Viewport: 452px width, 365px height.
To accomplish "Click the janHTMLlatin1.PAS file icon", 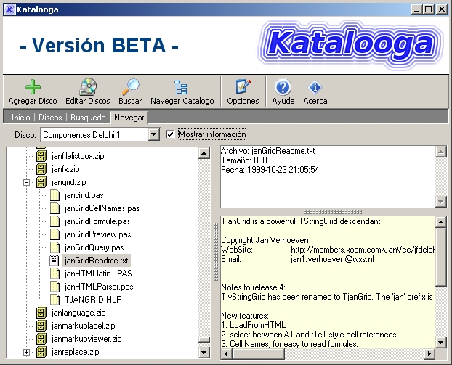I will click(55, 274).
